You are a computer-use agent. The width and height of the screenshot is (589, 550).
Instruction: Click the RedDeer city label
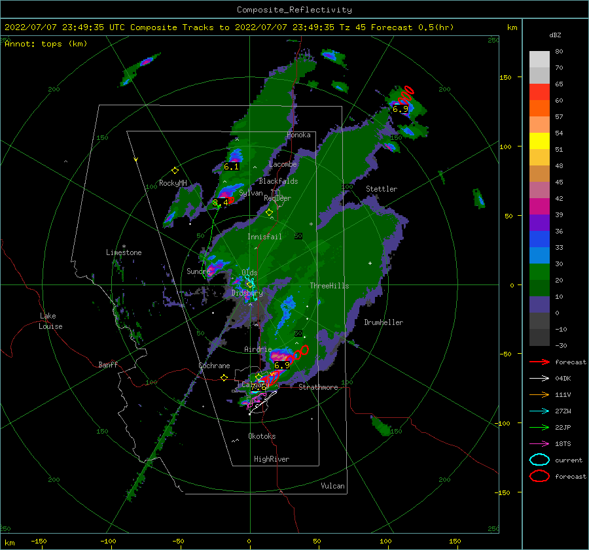point(277,198)
